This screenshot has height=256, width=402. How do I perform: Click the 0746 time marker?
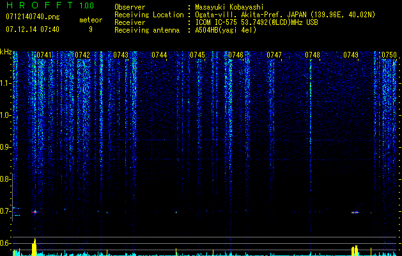click(236, 55)
